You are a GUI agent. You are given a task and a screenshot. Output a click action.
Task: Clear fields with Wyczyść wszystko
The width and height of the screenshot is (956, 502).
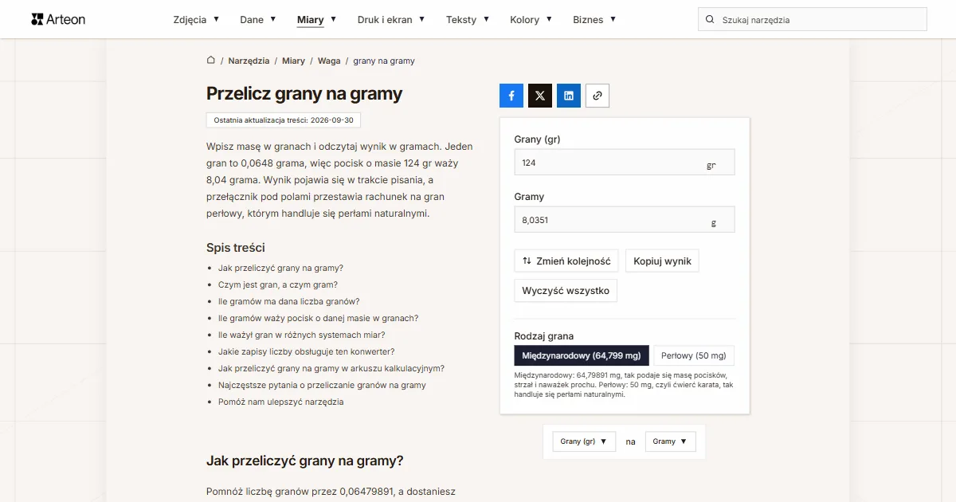click(566, 291)
